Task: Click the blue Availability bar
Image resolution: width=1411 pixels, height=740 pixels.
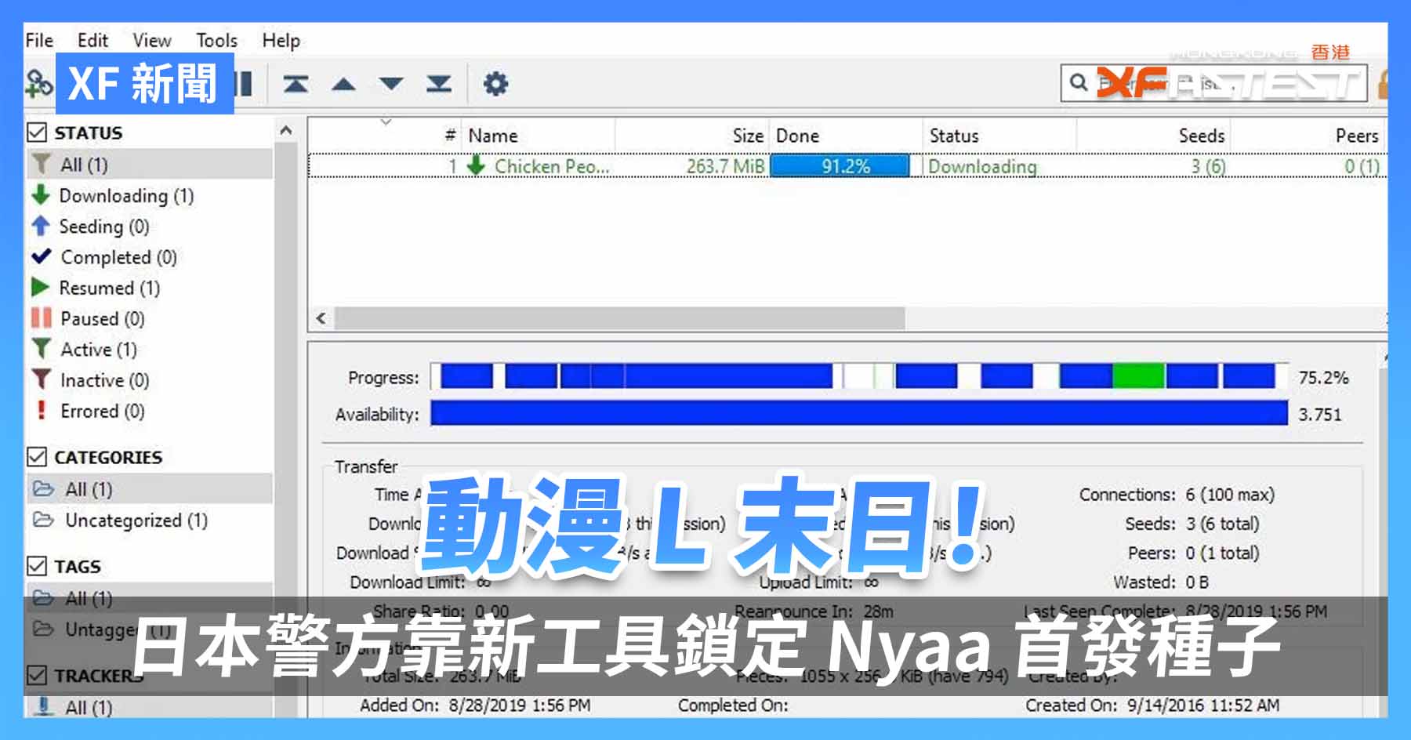Action: pyautogui.click(x=859, y=413)
